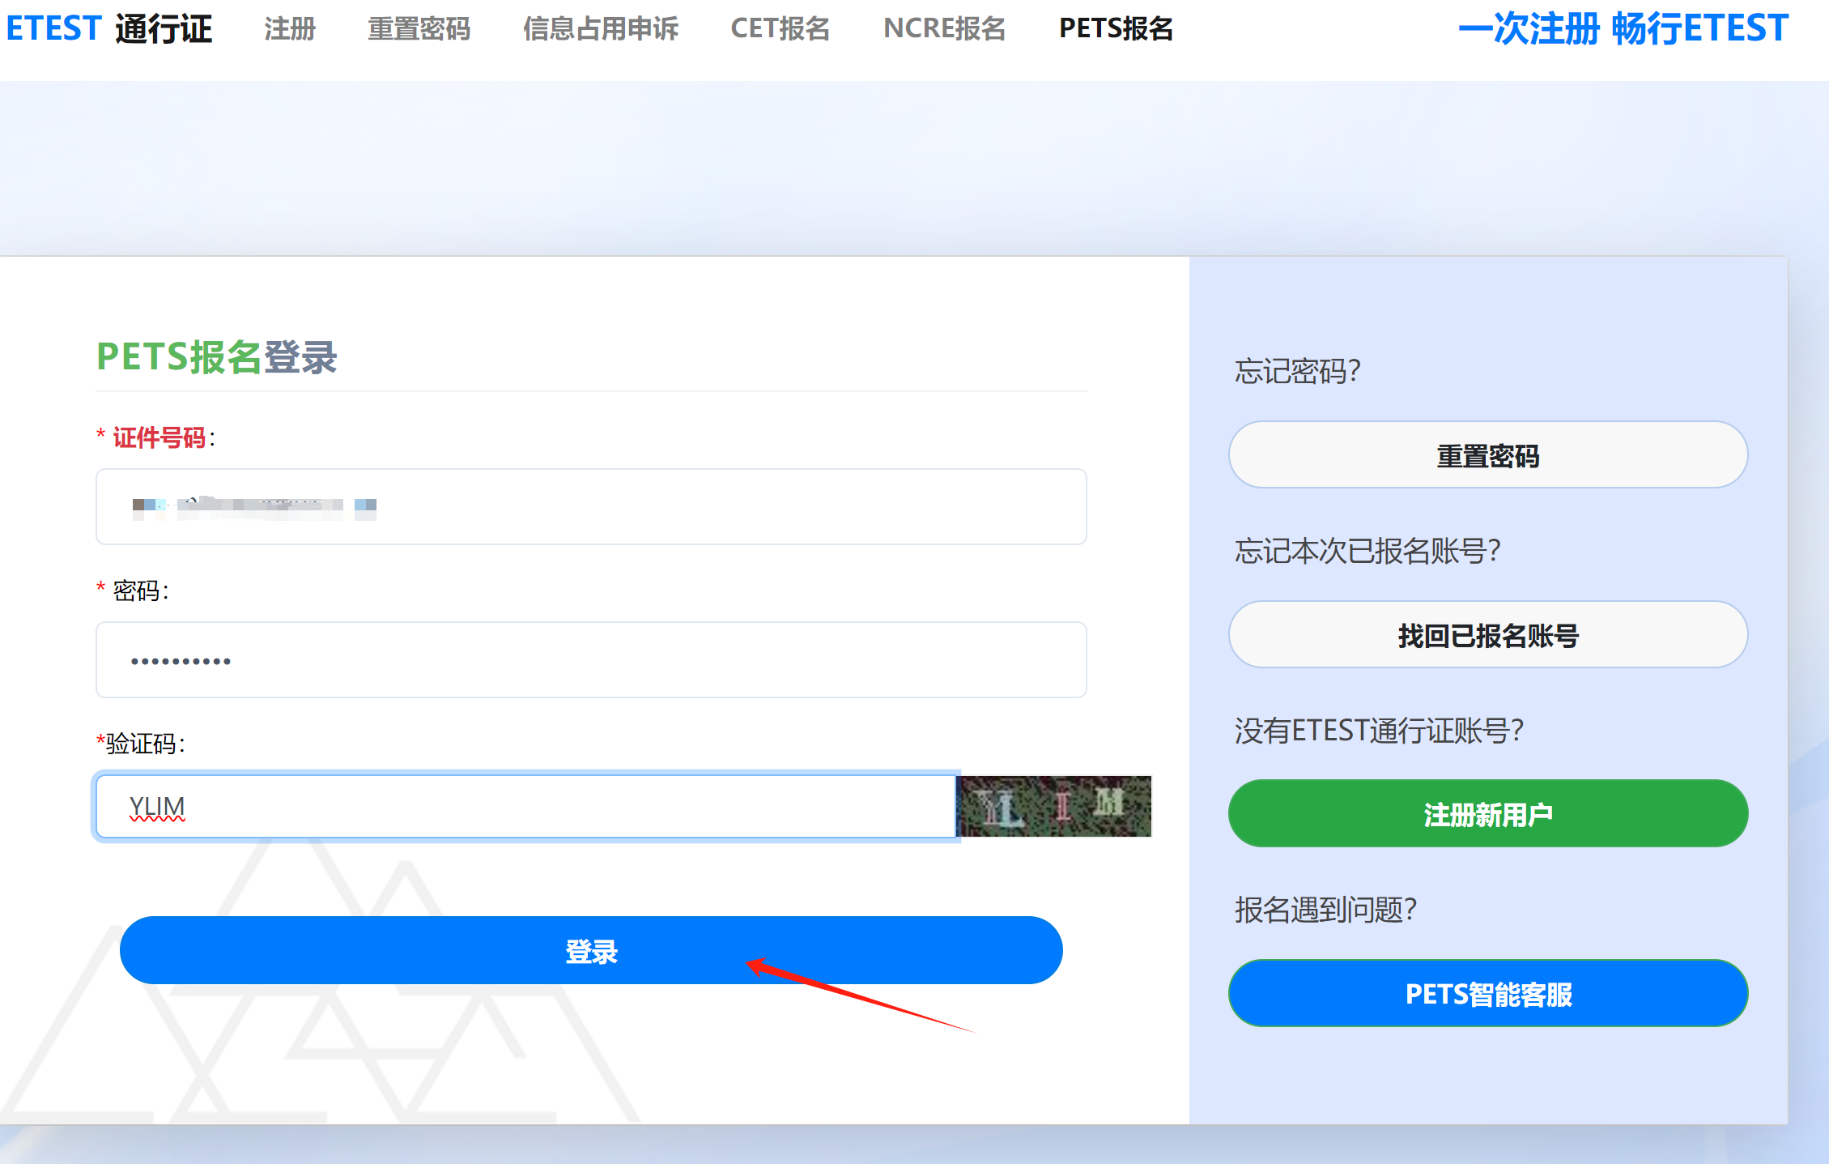Click the blue 登录 login button
The width and height of the screenshot is (1829, 1164).
tap(591, 950)
